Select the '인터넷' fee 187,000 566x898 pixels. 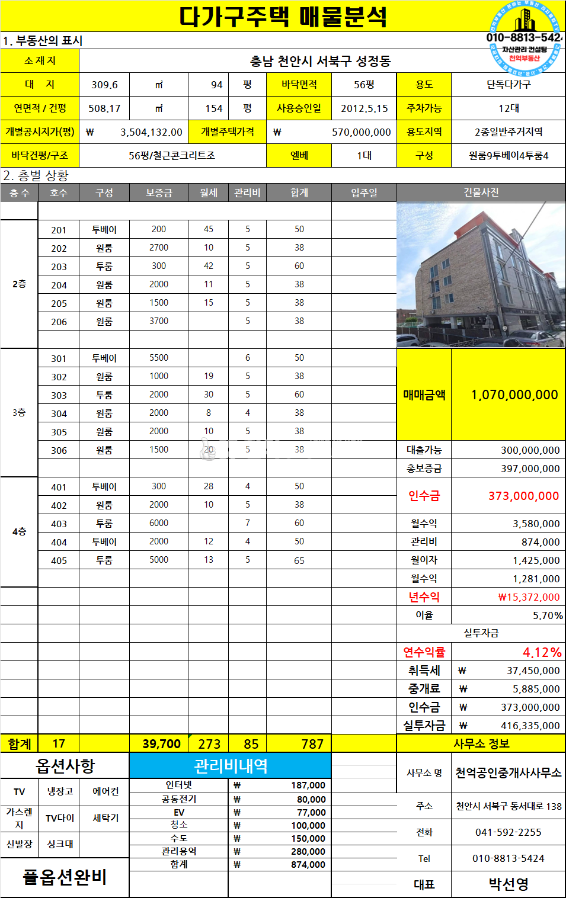click(x=308, y=785)
